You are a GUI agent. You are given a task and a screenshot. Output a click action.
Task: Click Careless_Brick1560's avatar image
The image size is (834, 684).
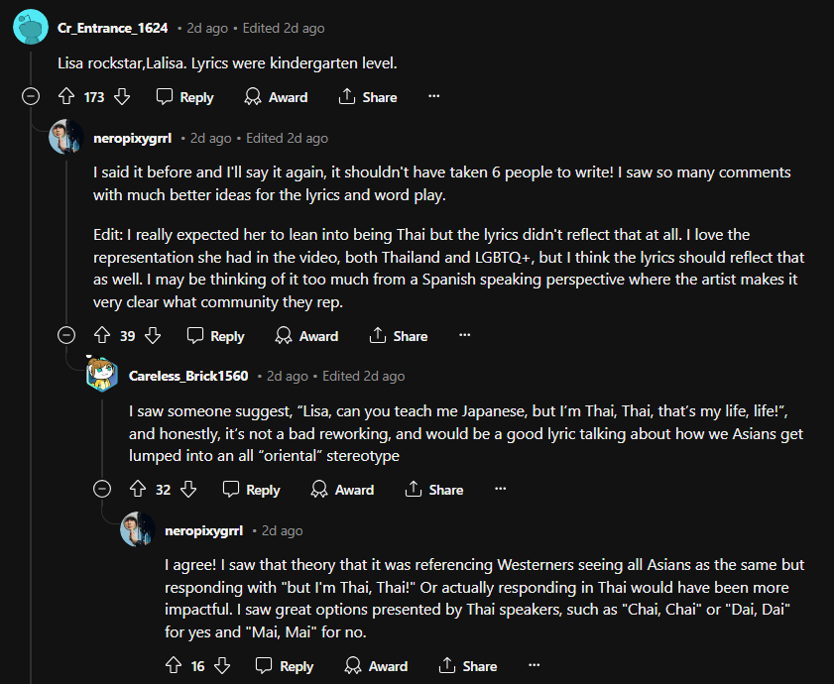coord(102,375)
